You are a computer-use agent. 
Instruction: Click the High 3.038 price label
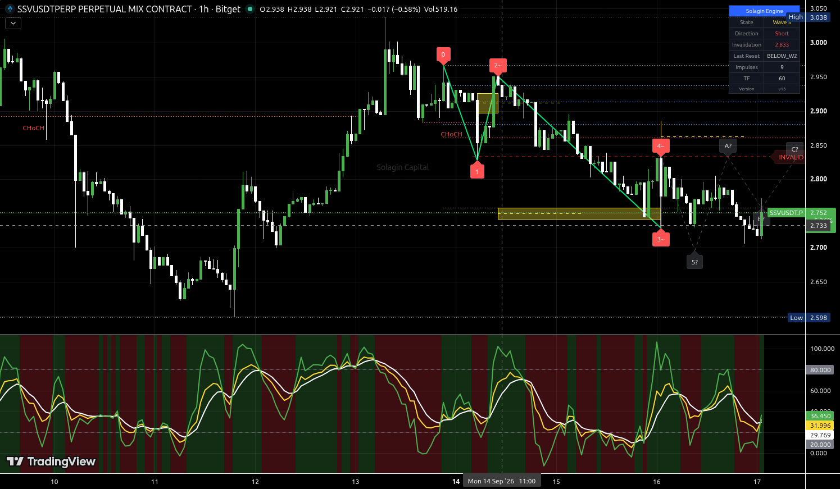click(808, 17)
